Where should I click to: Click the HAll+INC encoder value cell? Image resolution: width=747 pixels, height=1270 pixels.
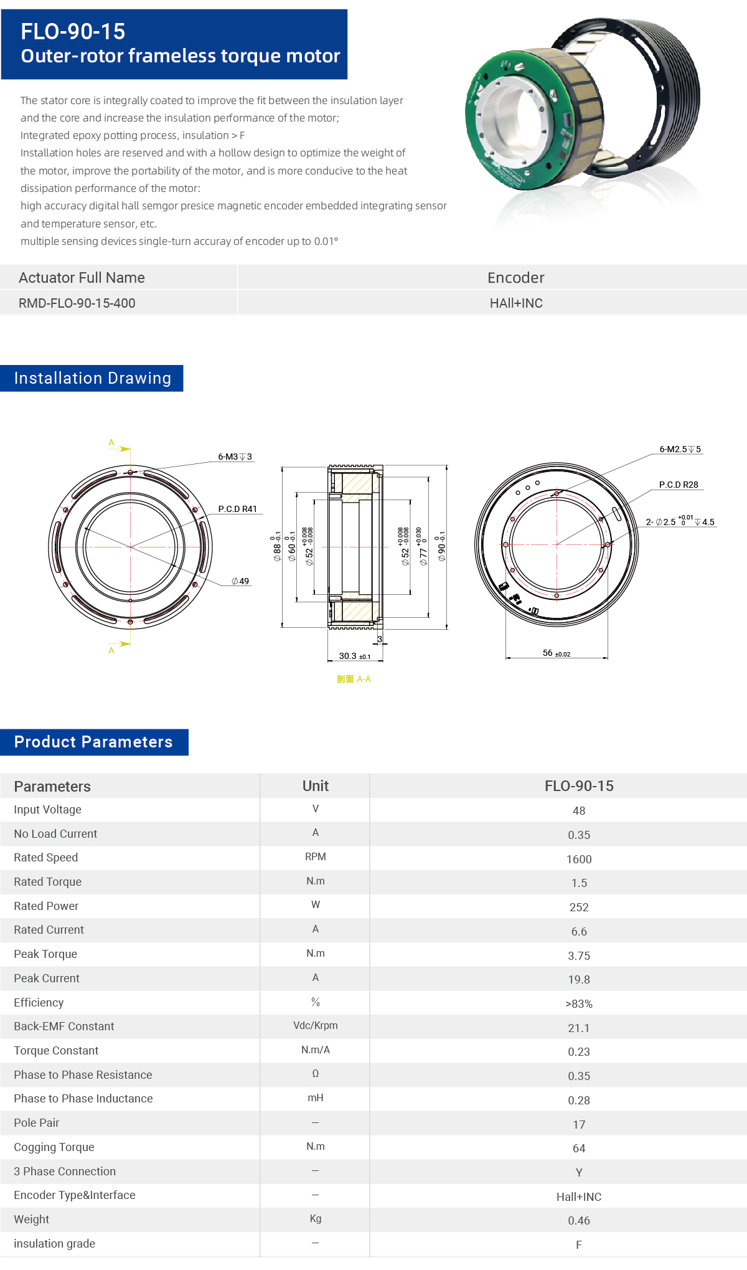point(516,303)
